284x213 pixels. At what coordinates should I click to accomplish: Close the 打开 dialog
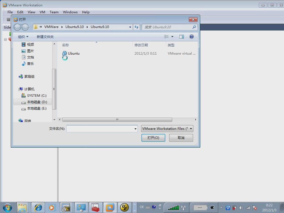click(193, 20)
